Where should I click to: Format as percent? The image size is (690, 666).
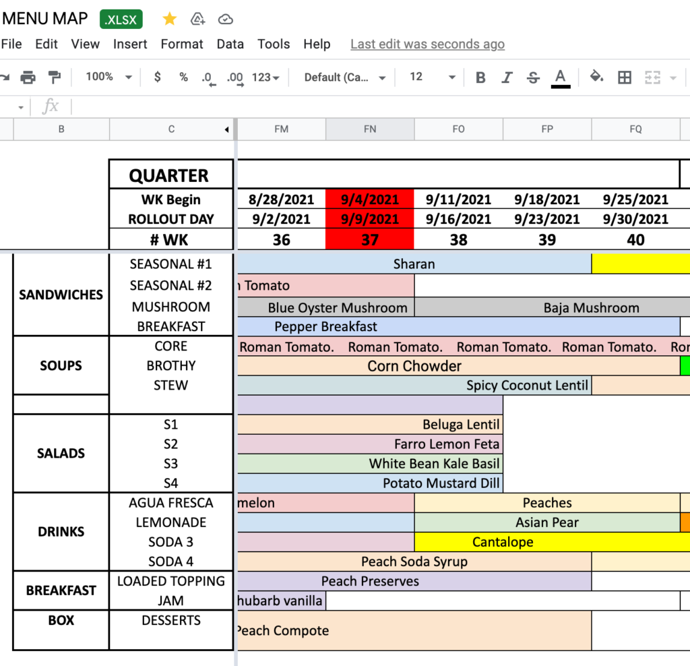[183, 77]
